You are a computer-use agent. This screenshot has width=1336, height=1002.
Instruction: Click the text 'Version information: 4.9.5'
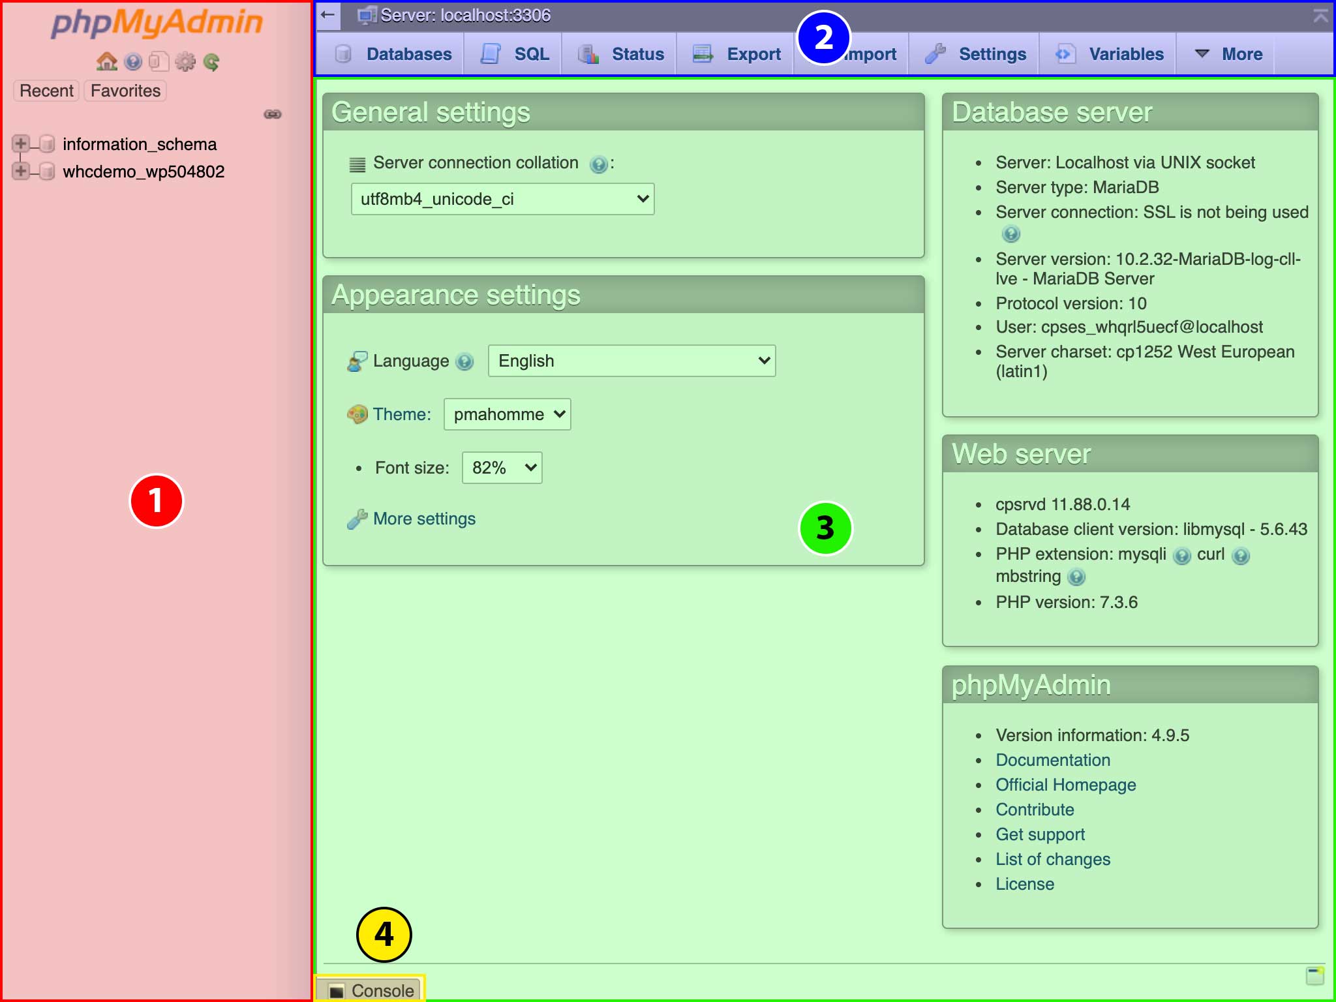click(1093, 735)
